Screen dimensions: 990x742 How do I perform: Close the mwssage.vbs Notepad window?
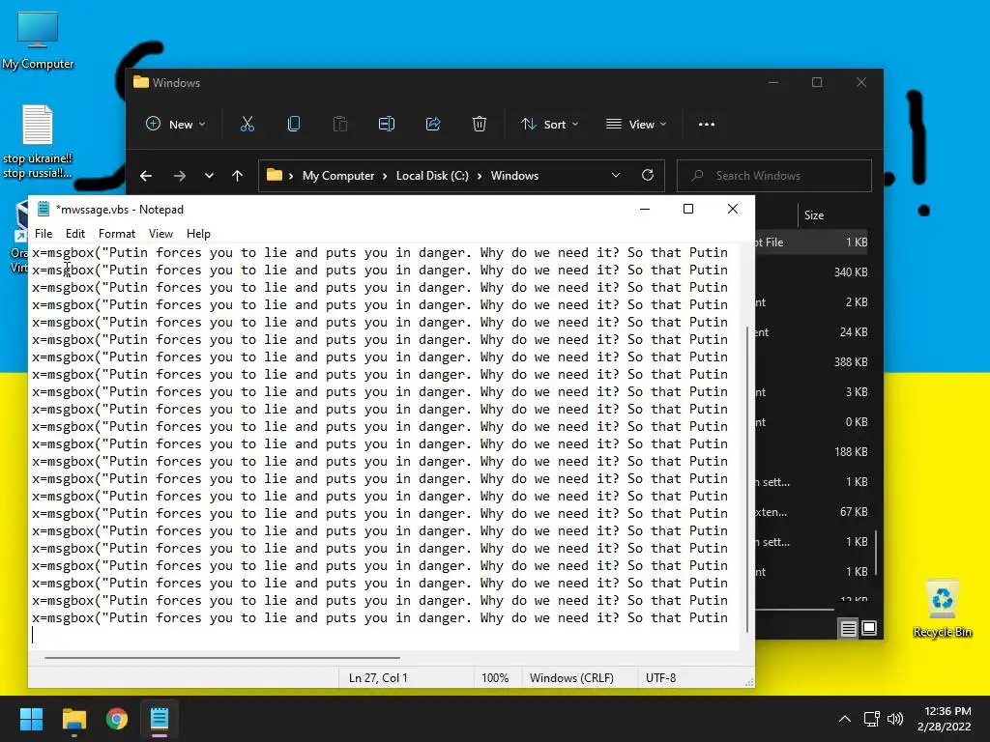[x=733, y=209]
